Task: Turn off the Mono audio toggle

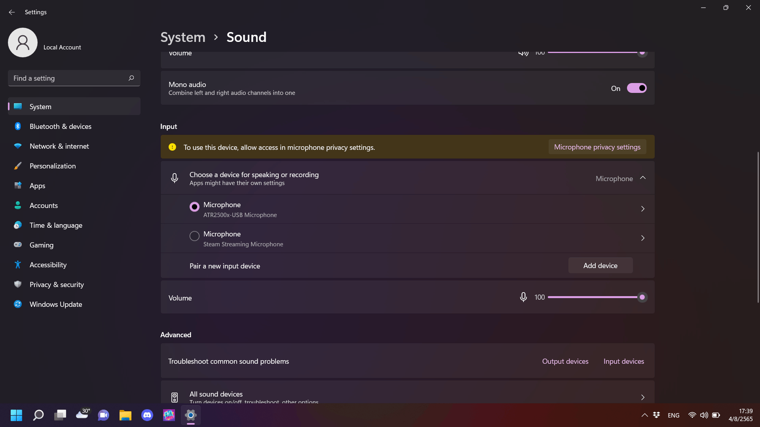Action: (x=636, y=88)
